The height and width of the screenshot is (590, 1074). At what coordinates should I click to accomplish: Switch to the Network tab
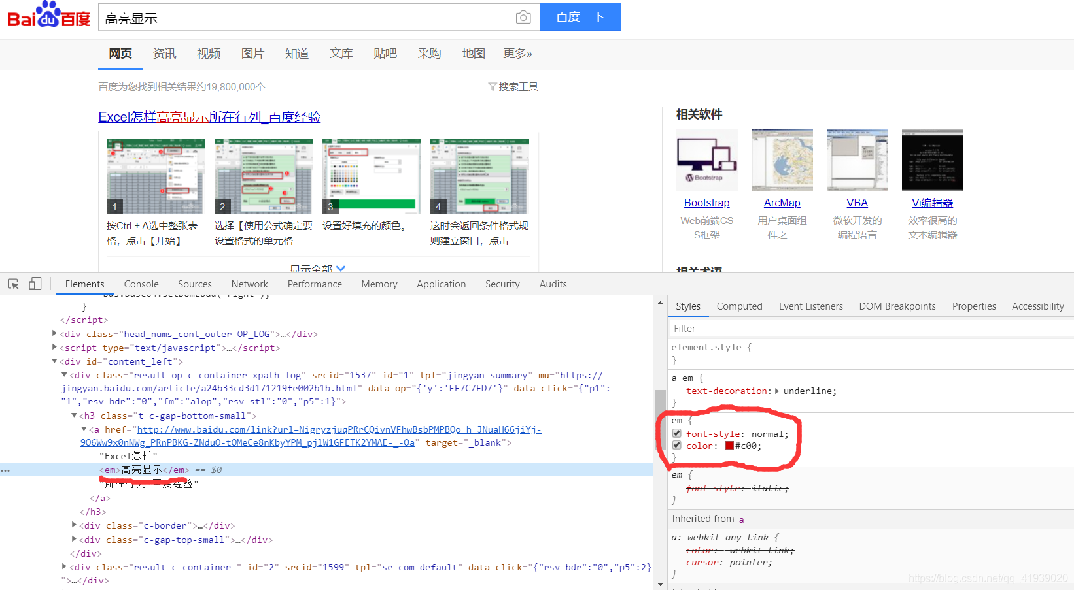[250, 284]
